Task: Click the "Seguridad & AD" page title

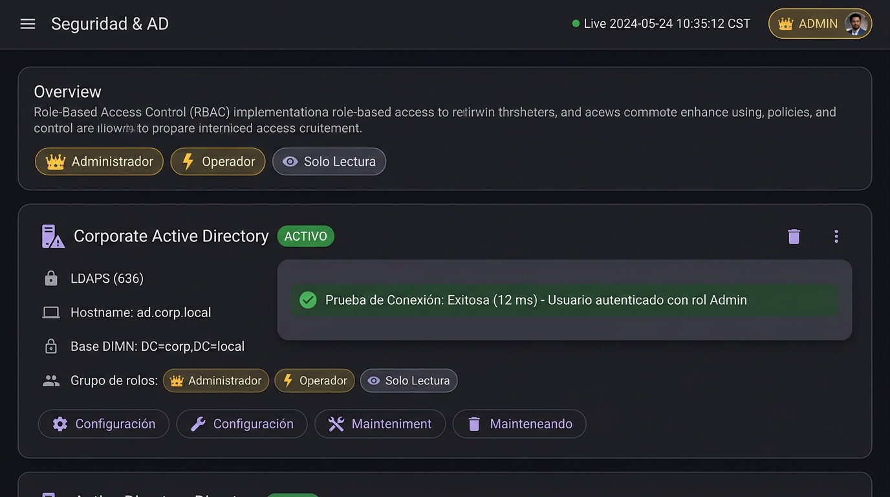Action: click(x=110, y=24)
